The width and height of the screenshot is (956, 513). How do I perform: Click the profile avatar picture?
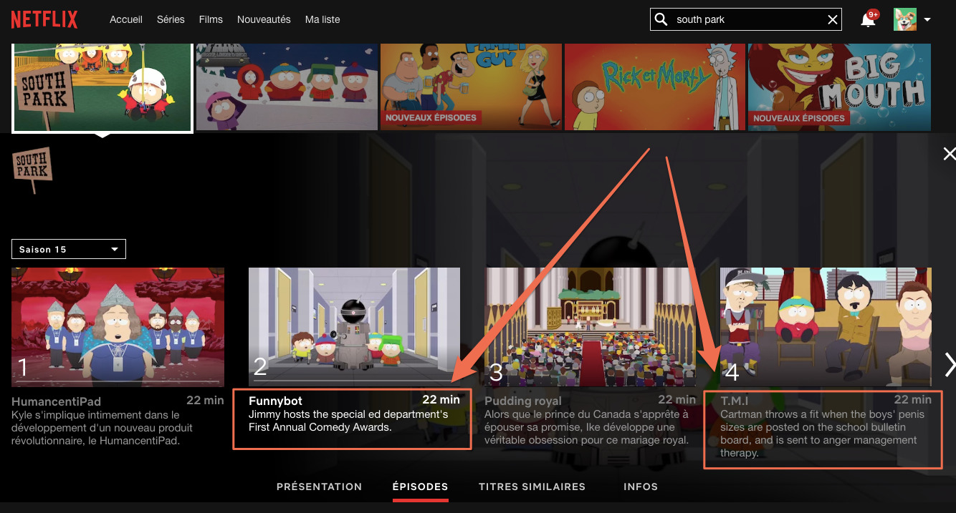tap(905, 19)
